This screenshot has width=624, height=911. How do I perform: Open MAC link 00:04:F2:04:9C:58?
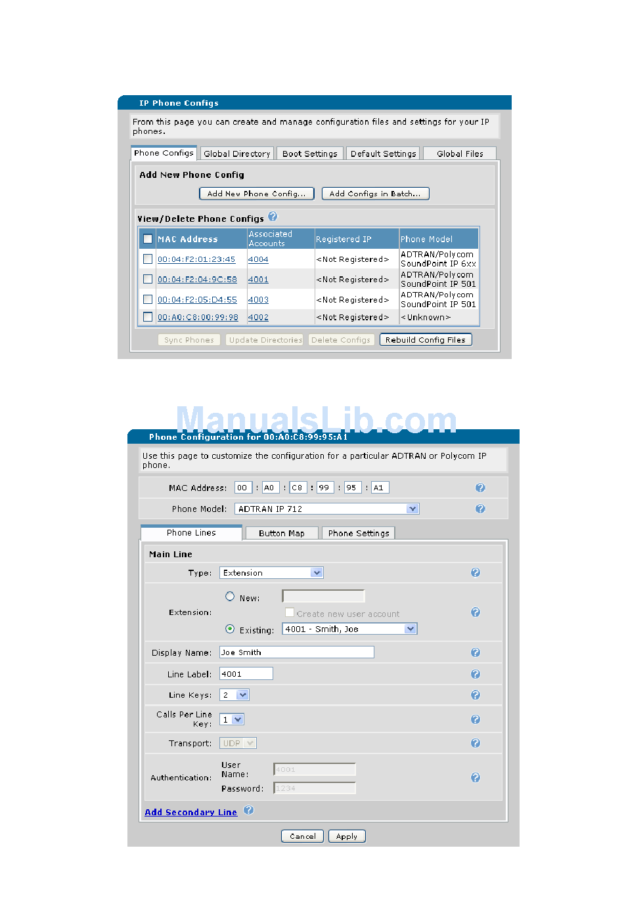[197, 280]
